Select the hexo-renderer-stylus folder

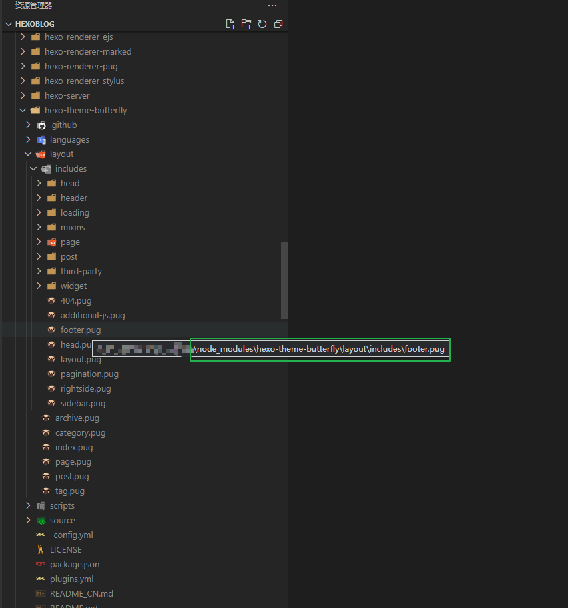[84, 81]
